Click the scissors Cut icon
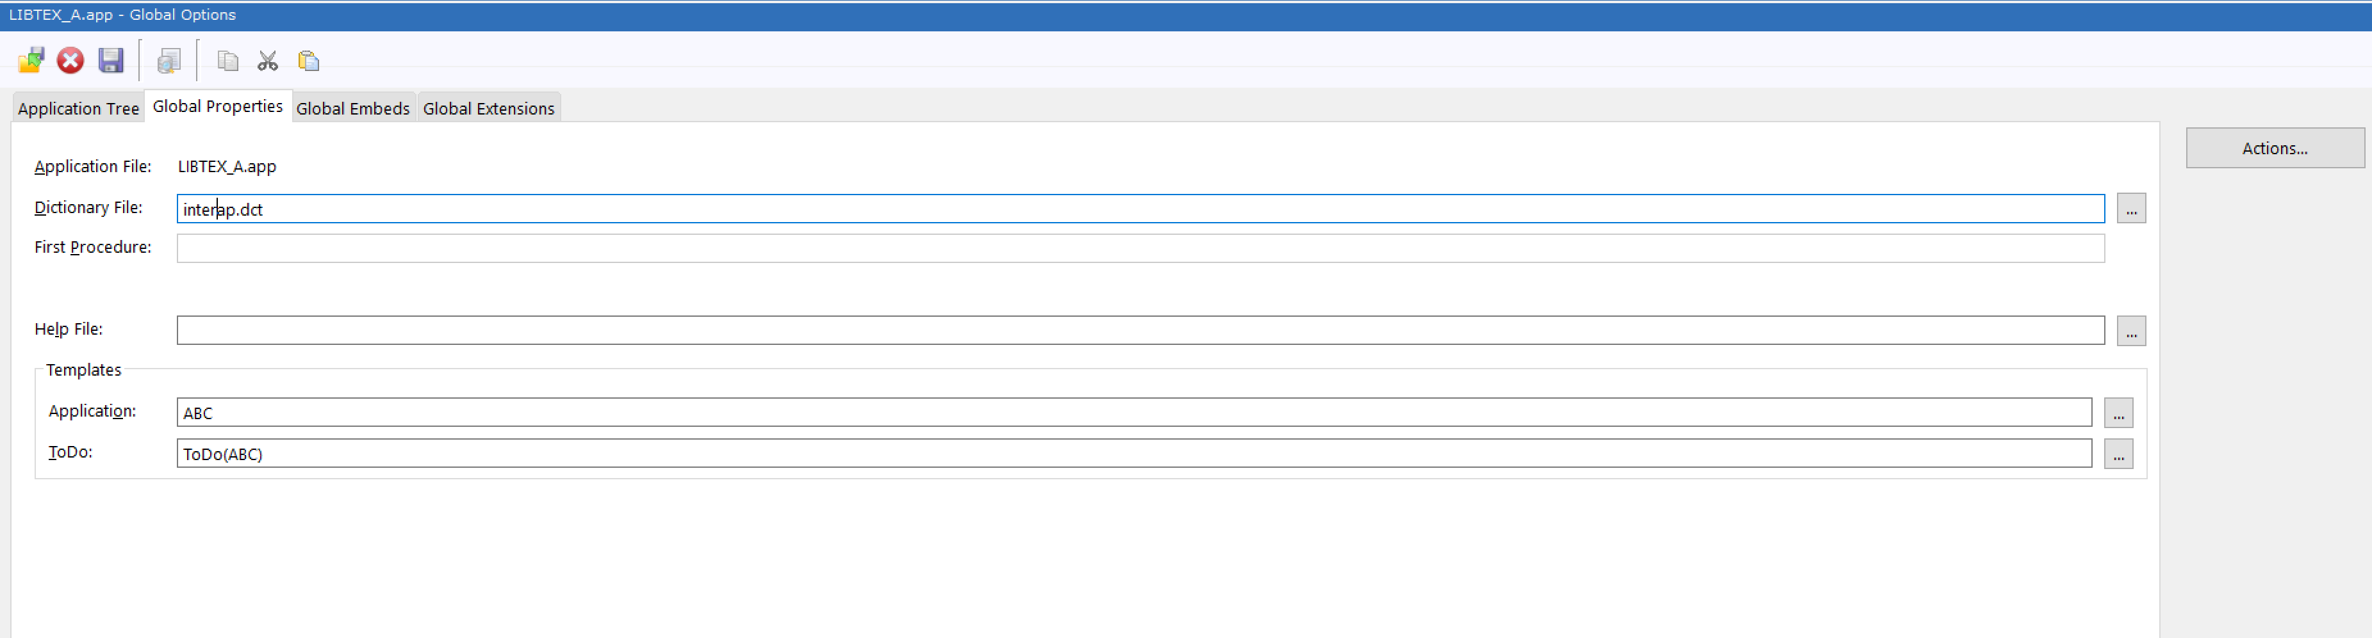Screen dimensions: 2372x638 (268, 61)
